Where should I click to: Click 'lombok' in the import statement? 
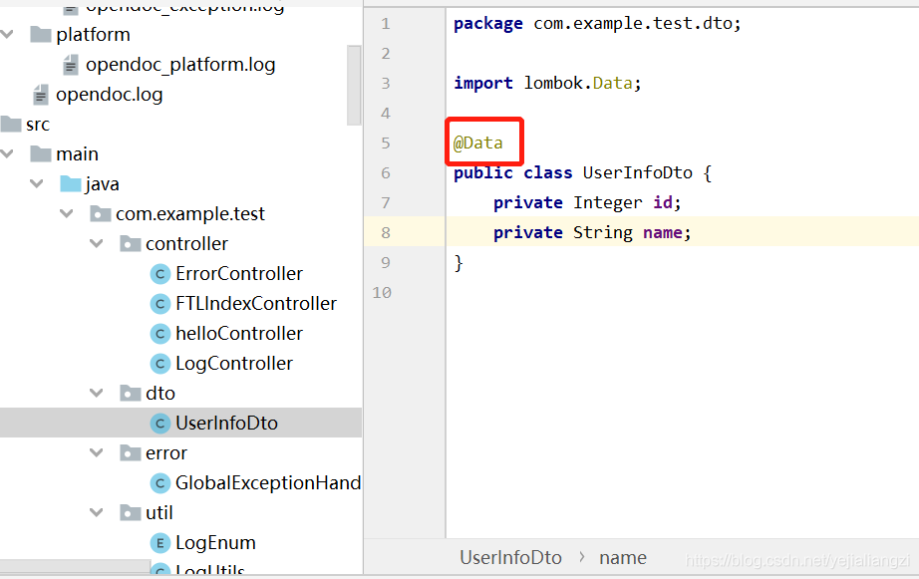click(x=553, y=84)
